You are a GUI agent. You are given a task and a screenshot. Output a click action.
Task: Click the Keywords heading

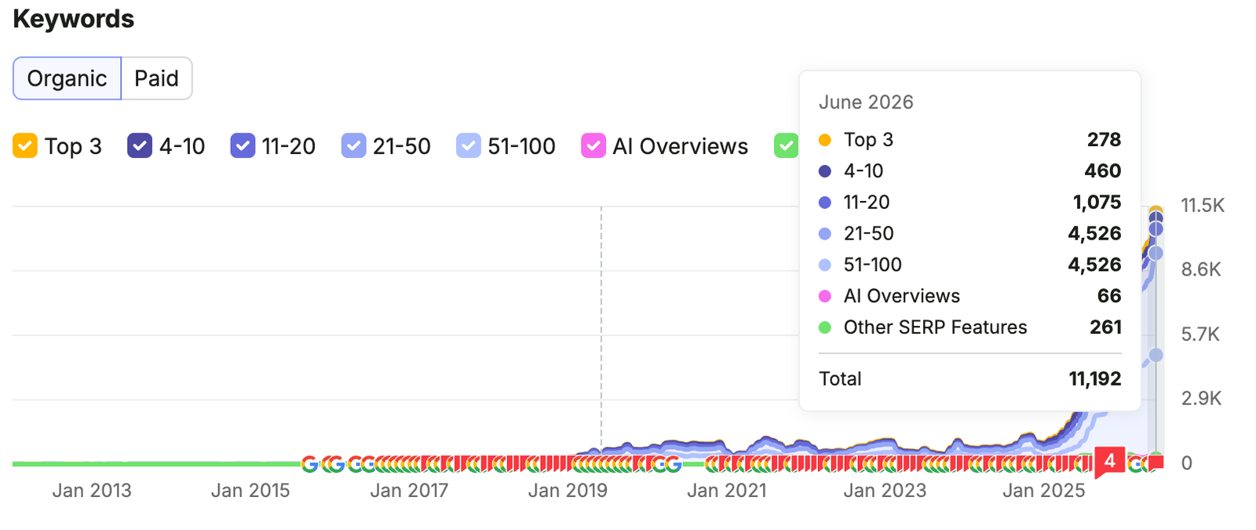click(x=74, y=19)
